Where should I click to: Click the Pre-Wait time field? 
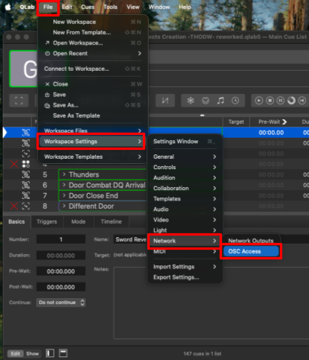pos(61,271)
